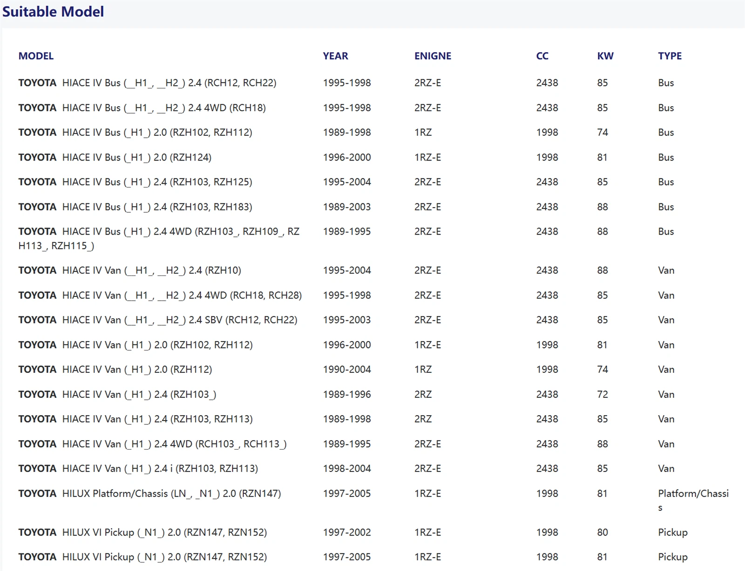745x571 pixels.
Task: Select model 'HIACE IV Bus 2.4 (RCH12, RCH22)'
Action: coord(147,83)
